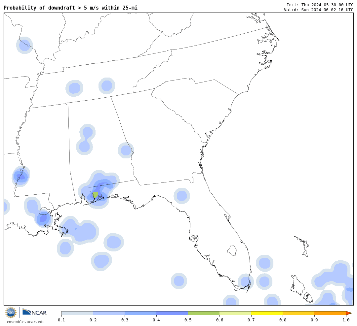This screenshot has width=357, height=326.
Task: Click Lake Okeechobee outline in Florida
Action: (x=232, y=250)
